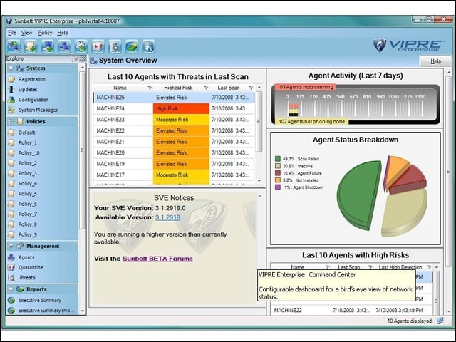Collapse the Policies group
This screenshot has width=456, height=342.
tap(11, 121)
